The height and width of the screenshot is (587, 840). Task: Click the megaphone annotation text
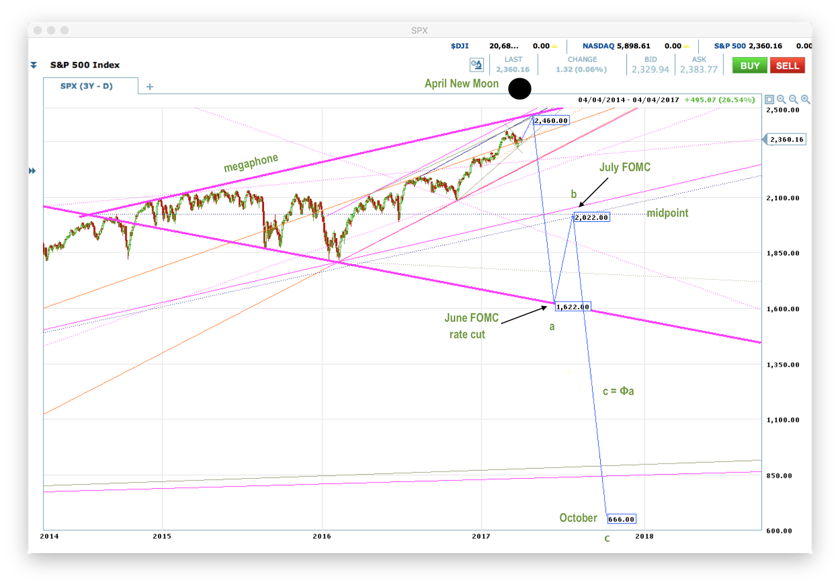251,163
